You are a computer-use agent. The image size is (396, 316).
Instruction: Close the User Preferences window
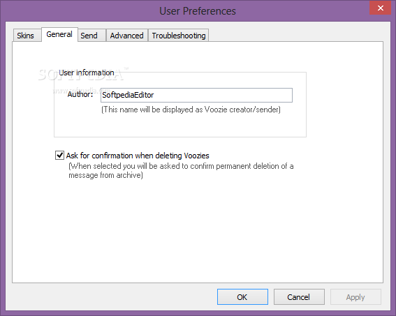pyautogui.click(x=381, y=8)
